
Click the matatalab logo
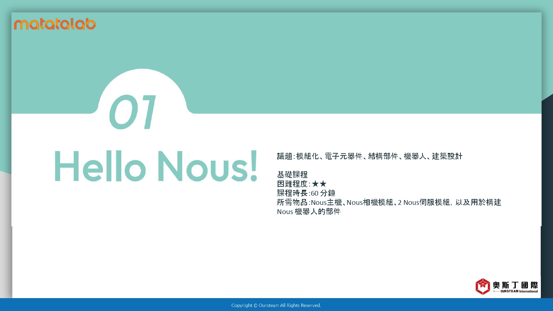tap(55, 24)
